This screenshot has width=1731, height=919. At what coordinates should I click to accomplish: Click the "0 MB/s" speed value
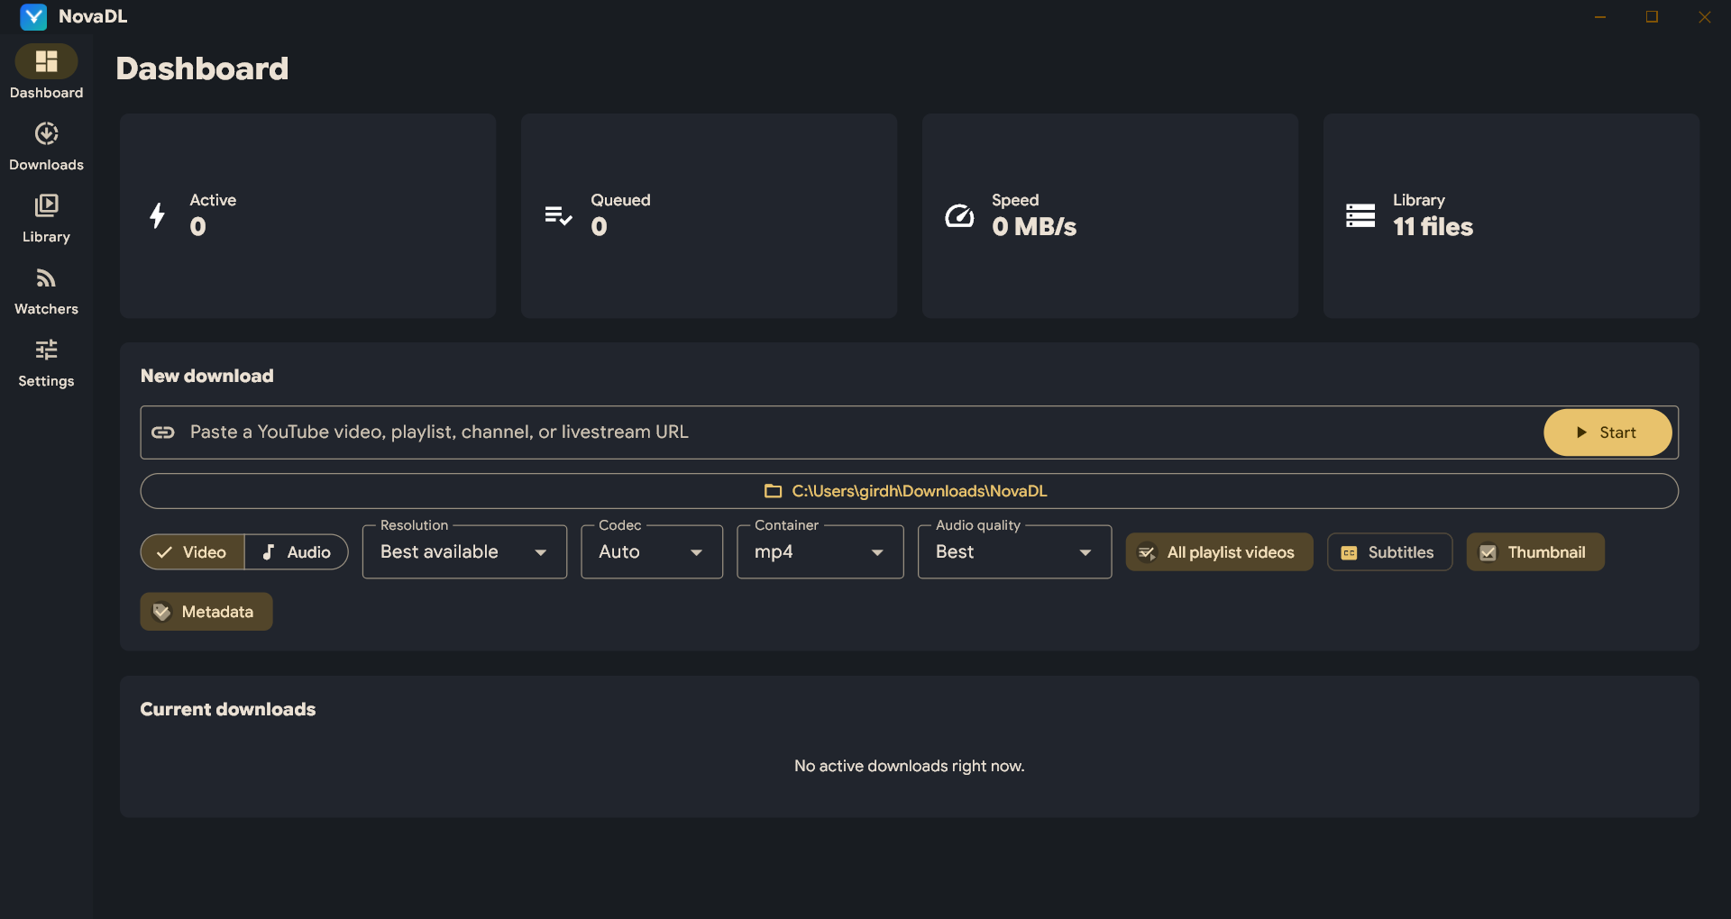tap(1034, 227)
